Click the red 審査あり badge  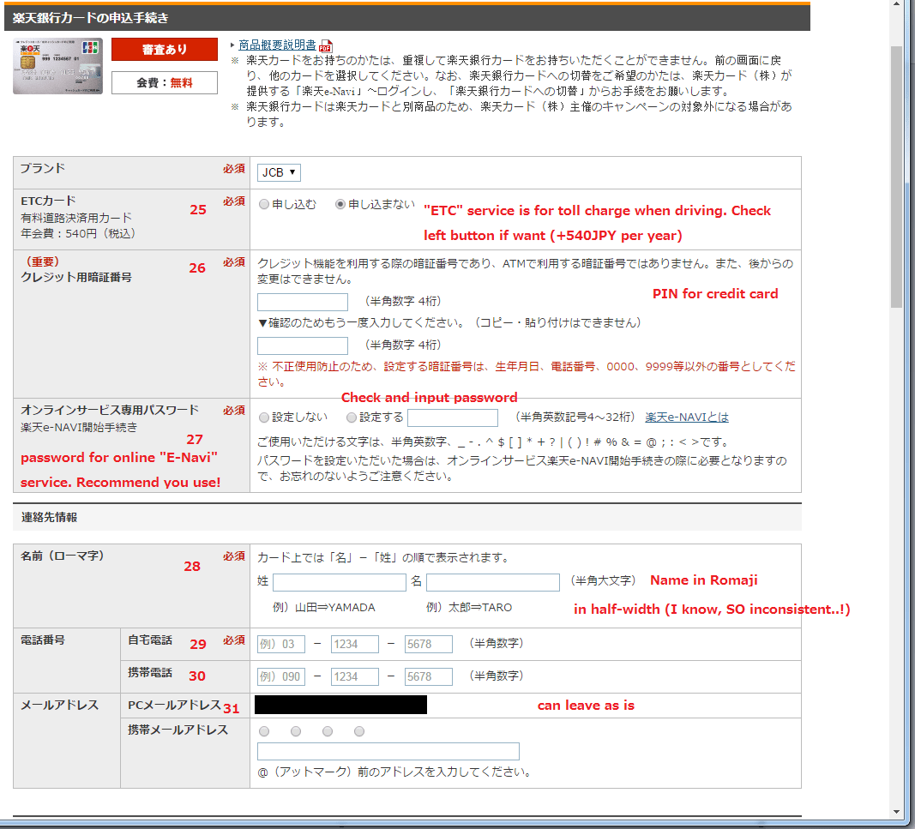(165, 50)
